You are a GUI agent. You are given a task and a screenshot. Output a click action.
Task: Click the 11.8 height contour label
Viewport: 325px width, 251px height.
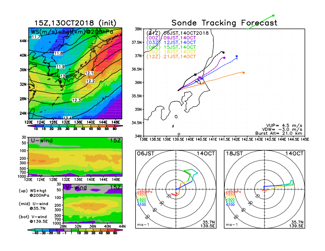point(58,53)
